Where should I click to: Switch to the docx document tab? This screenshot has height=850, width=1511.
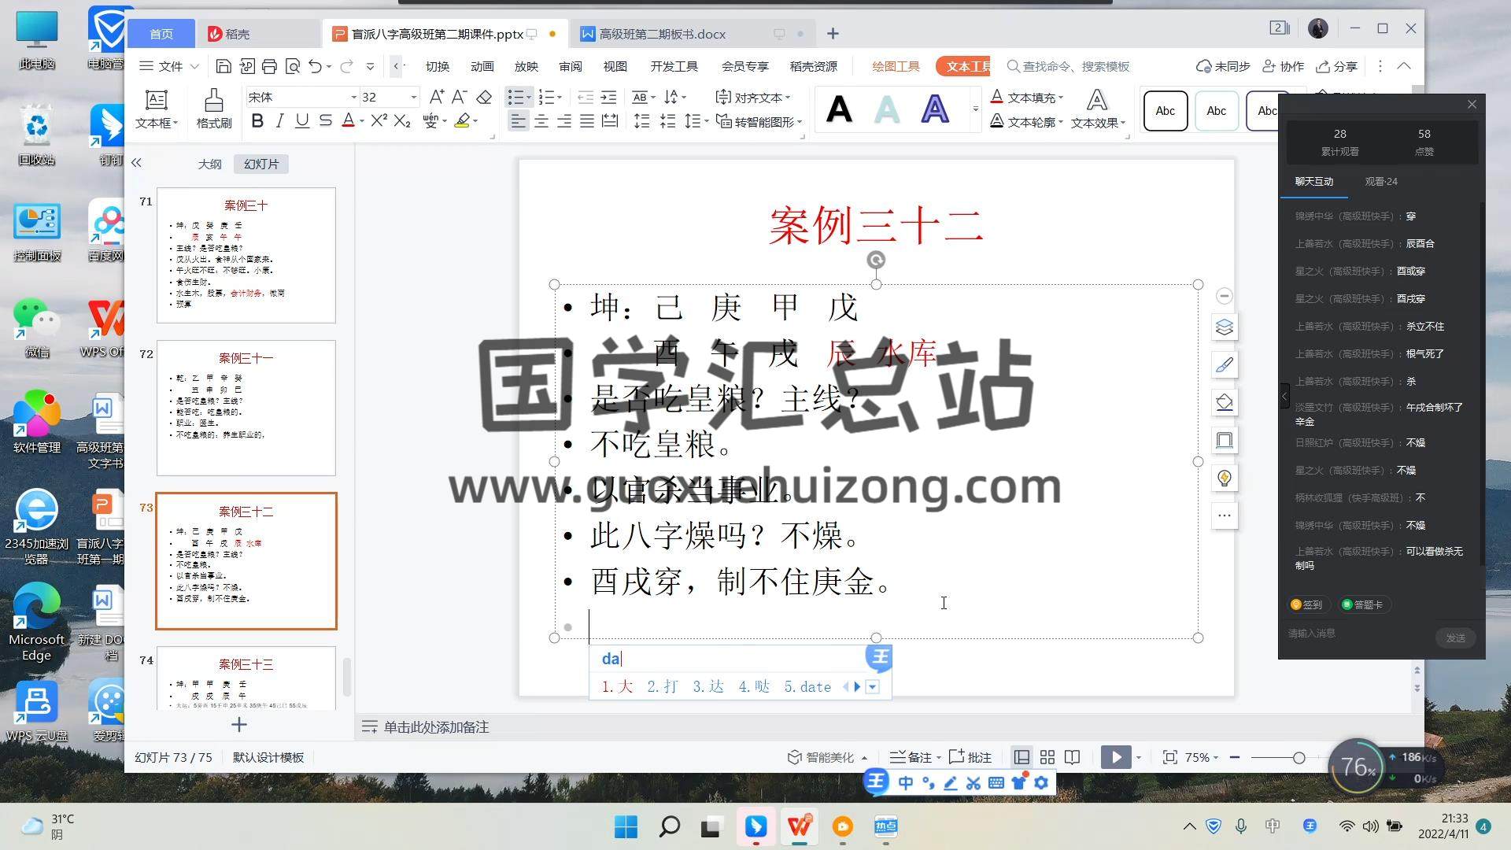pyautogui.click(x=662, y=34)
